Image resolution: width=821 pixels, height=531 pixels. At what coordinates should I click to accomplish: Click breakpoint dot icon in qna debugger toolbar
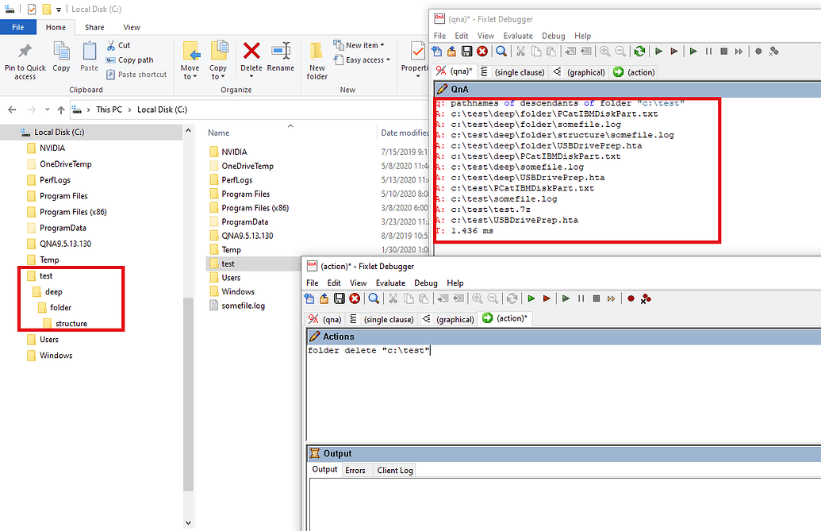tap(758, 52)
